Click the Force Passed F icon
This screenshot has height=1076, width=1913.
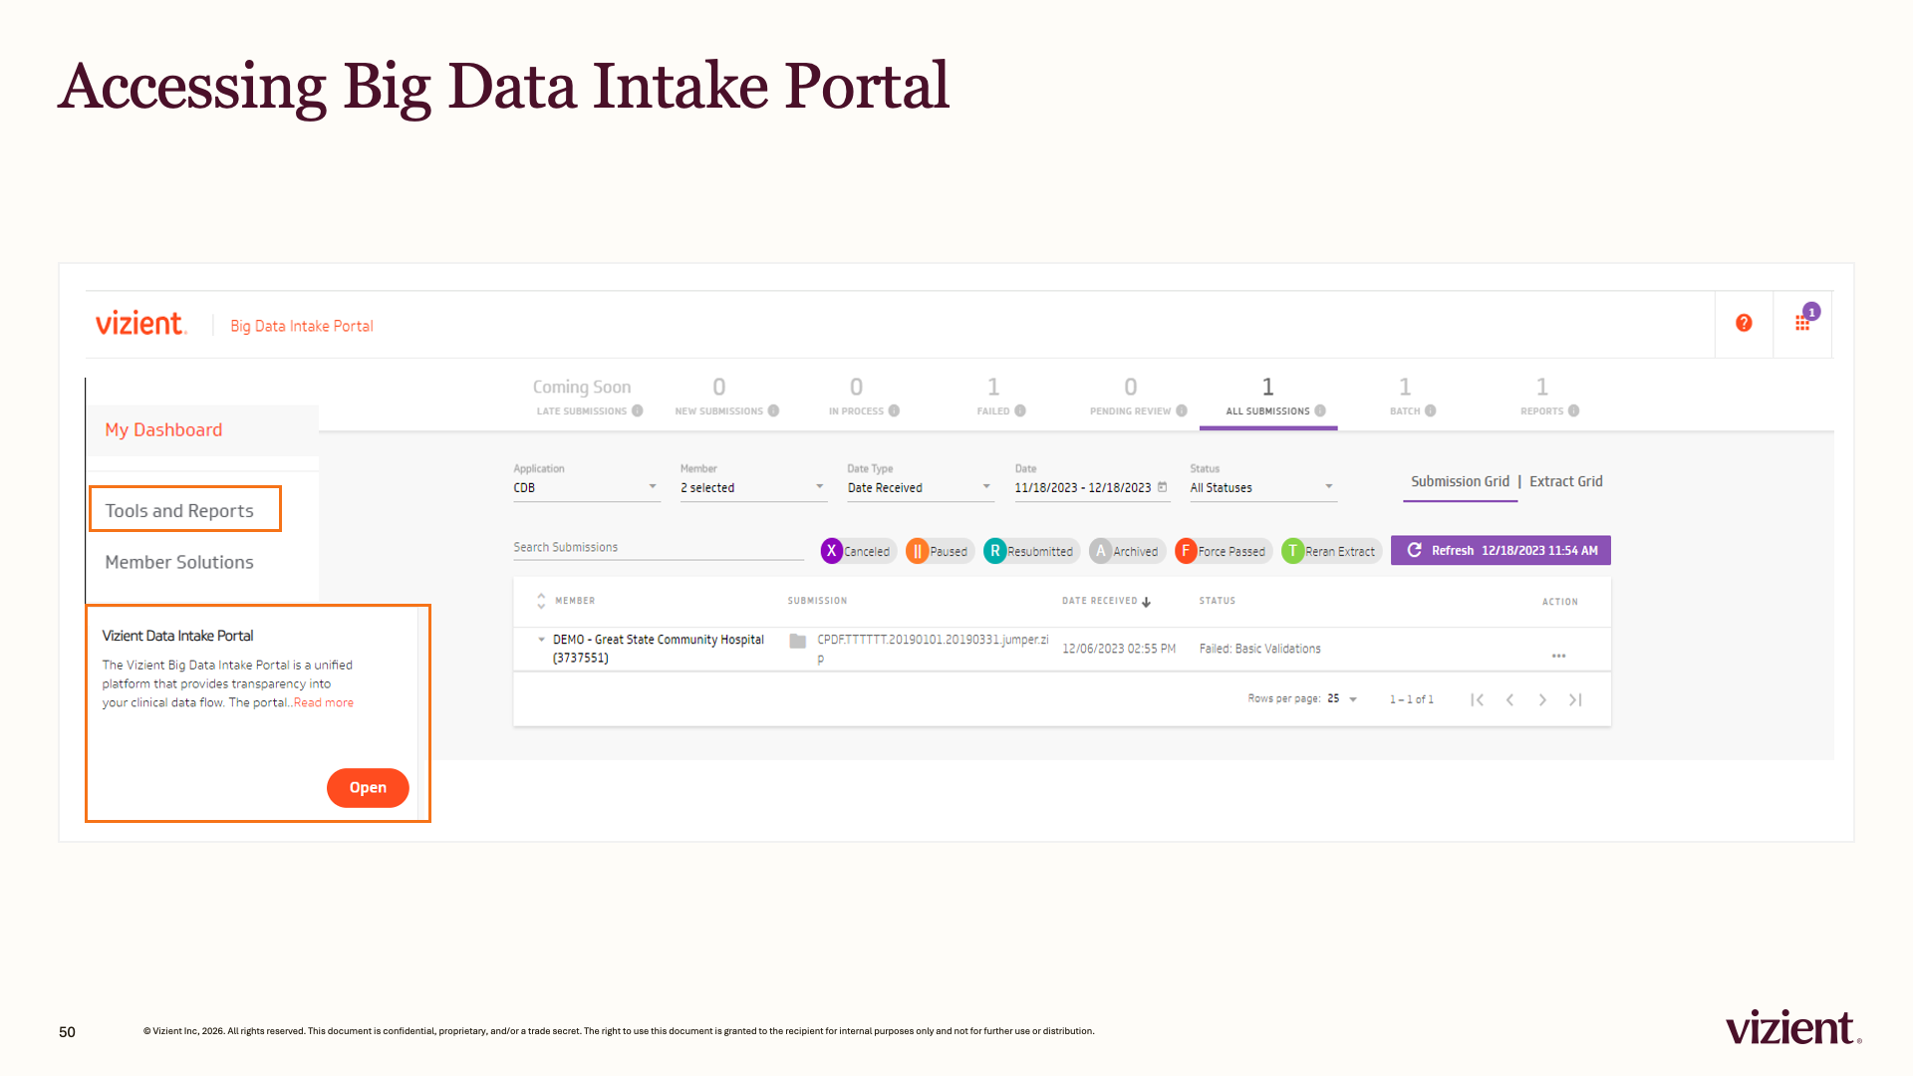[x=1186, y=551]
